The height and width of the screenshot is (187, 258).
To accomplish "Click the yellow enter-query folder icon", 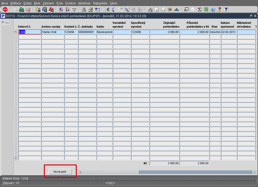I will pos(38,10).
